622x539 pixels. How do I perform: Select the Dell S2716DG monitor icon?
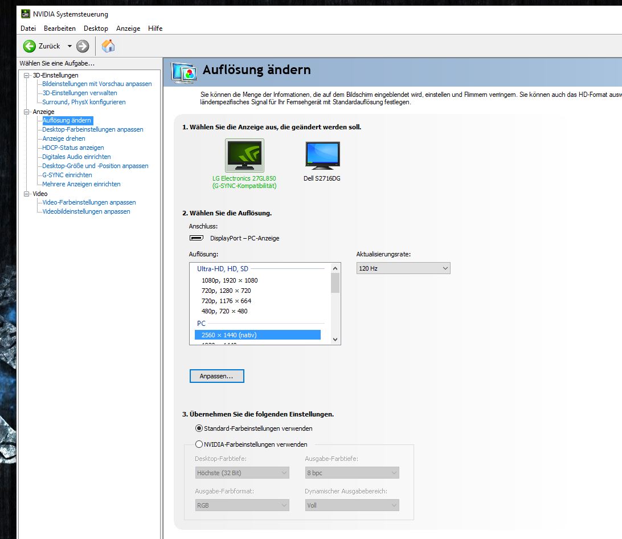pos(322,155)
